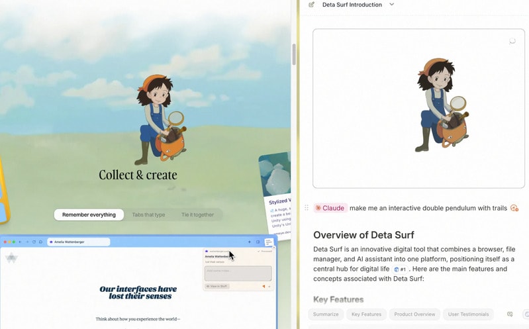Click the Key Features suggestion chip
The image size is (529, 329).
click(x=366, y=314)
